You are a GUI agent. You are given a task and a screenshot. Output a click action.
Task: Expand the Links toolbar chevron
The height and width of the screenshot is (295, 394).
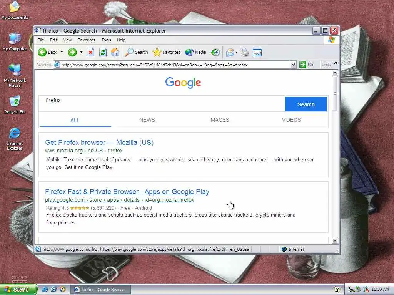[336, 63]
